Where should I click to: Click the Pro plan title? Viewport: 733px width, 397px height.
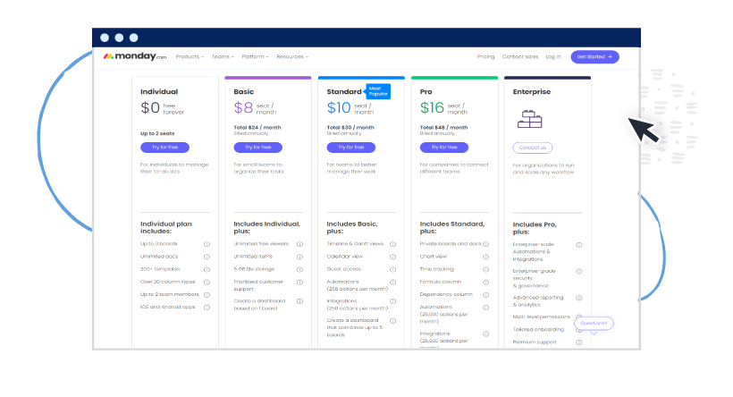click(425, 92)
